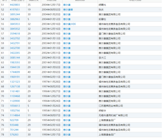Screen dimensions: 162x138
Task: Select class 40 cell in row 65
Action: click(34, 72)
